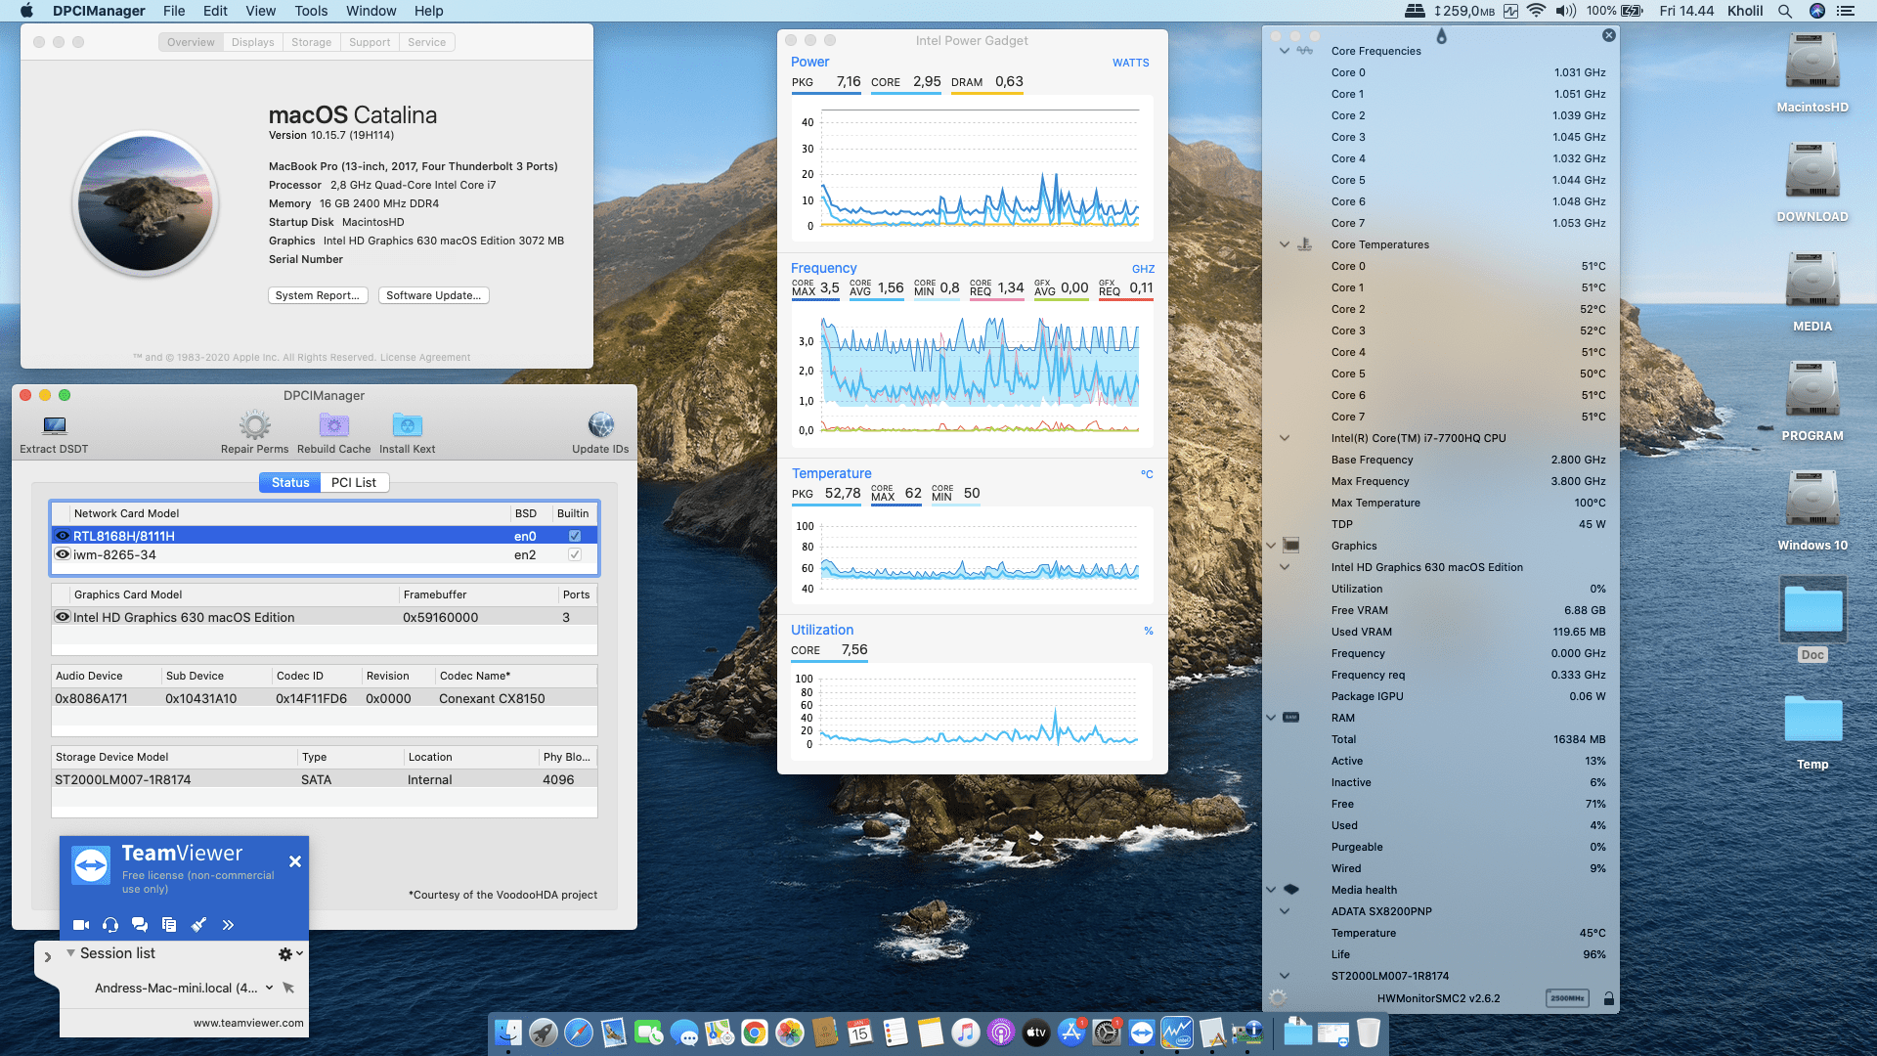Open the File menu

coord(174,11)
